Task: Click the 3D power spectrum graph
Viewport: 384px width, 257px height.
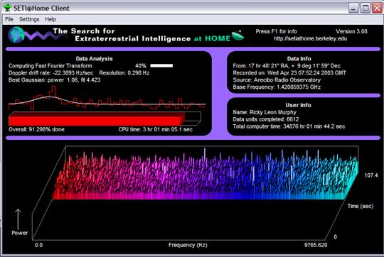Action: (x=196, y=192)
